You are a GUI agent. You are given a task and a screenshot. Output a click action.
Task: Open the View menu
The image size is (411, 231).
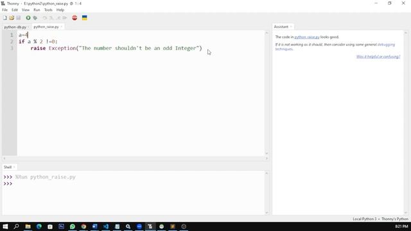coord(26,10)
